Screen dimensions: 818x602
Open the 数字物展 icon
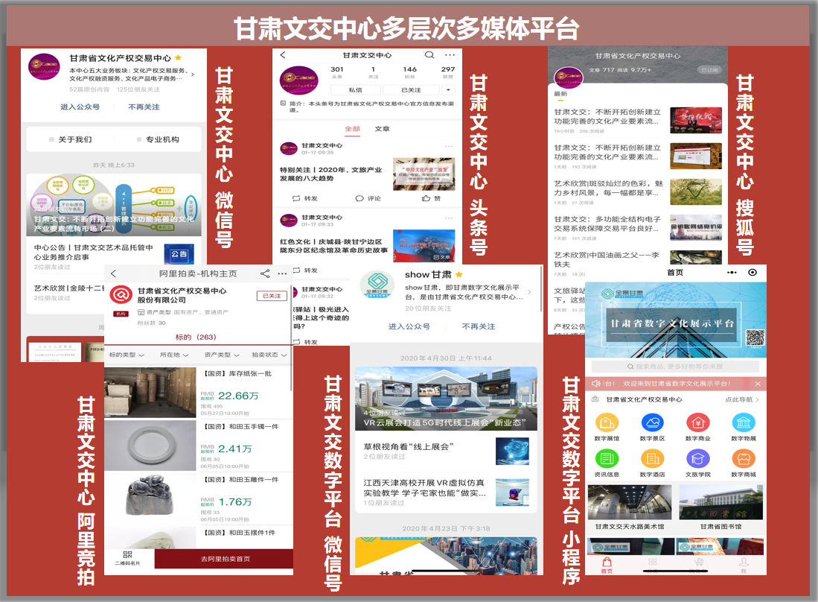pyautogui.click(x=744, y=422)
